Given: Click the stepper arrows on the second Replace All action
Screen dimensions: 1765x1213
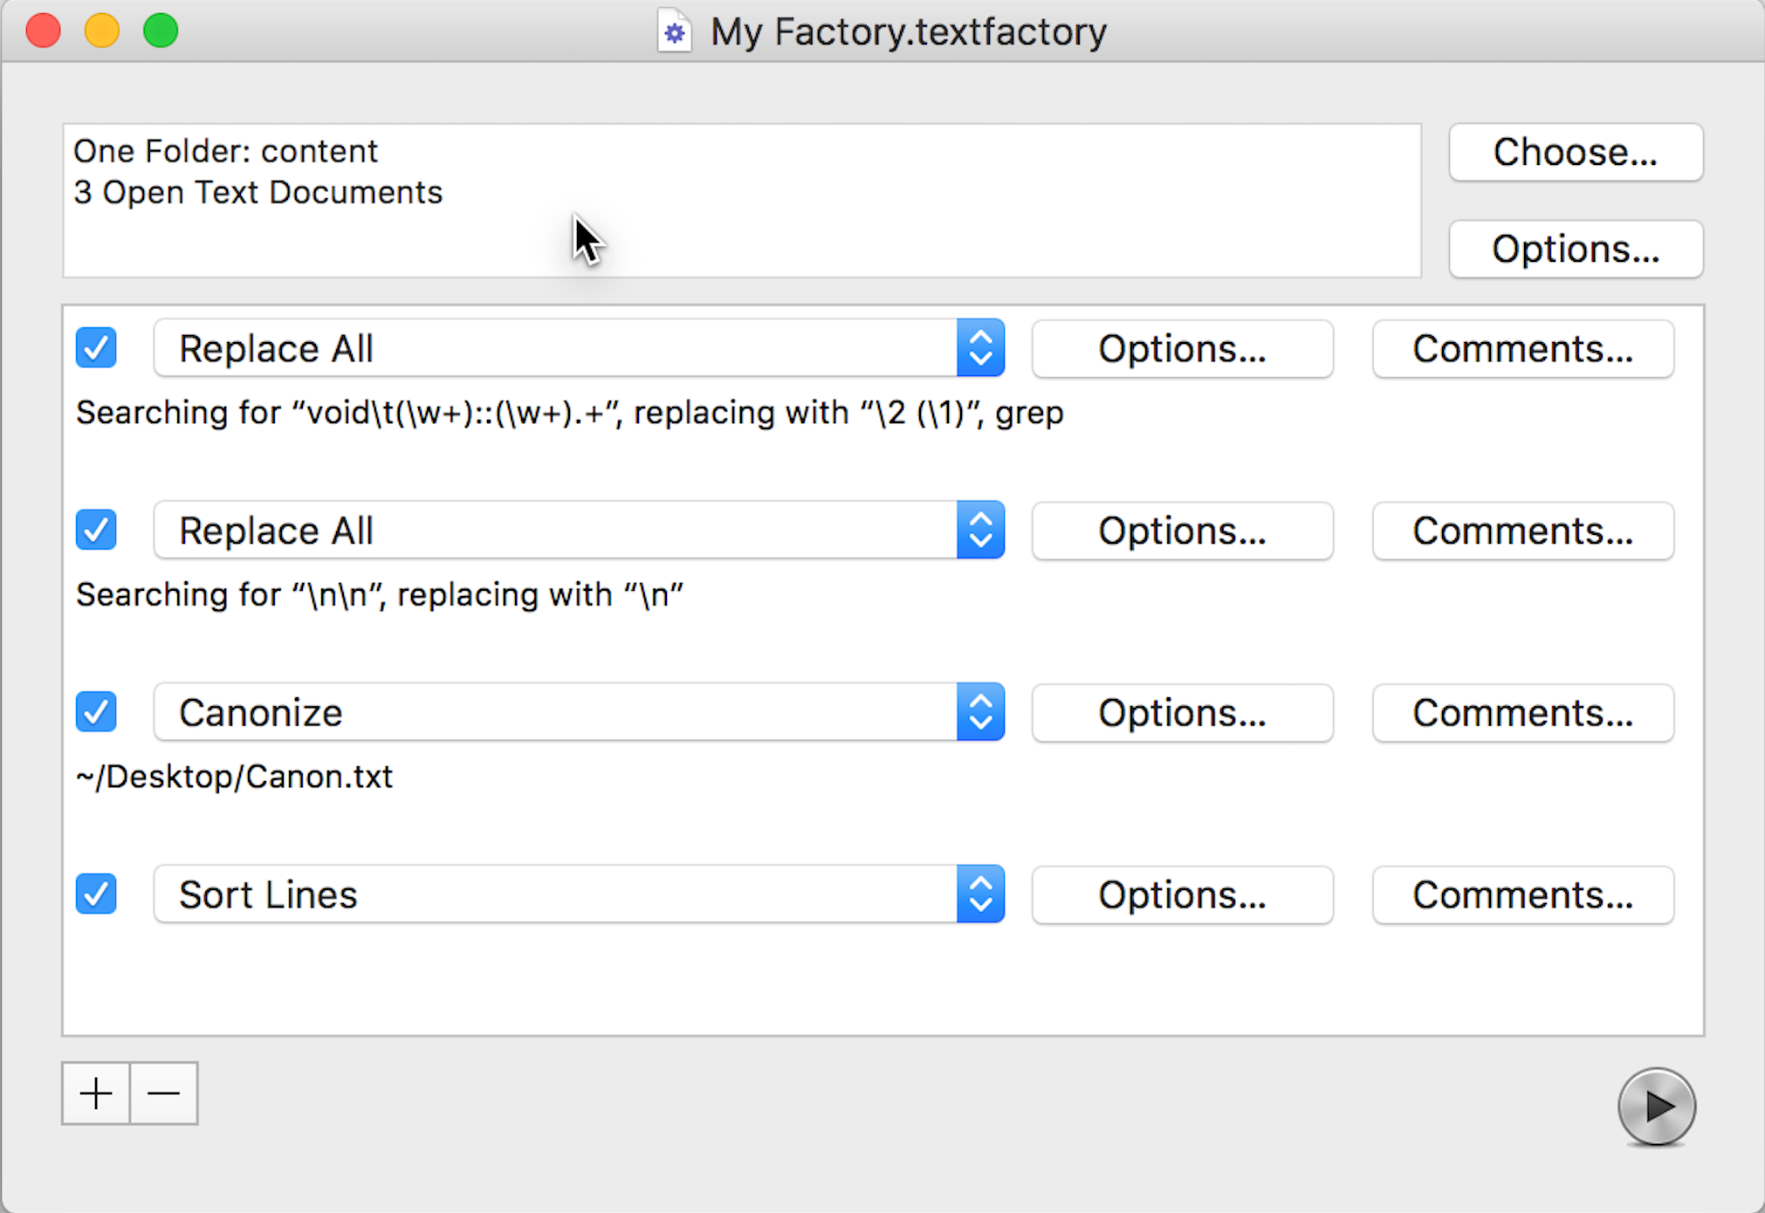Looking at the screenshot, I should click(x=980, y=530).
